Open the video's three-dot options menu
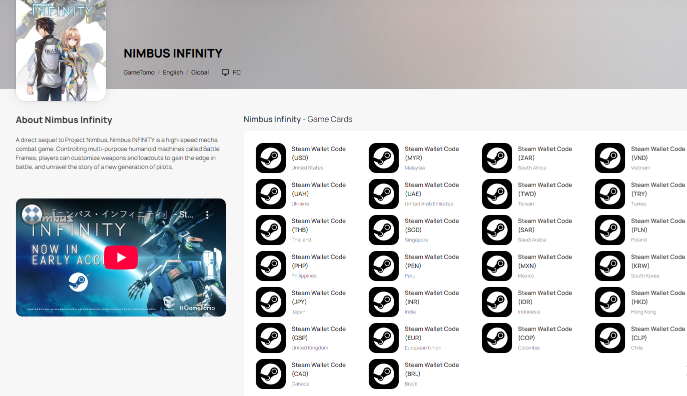Screen dimensions: 687x396 (x=207, y=215)
